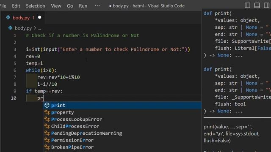Click the class icon beside PermissionError
This screenshot has height=152, width=271.
click(47, 140)
